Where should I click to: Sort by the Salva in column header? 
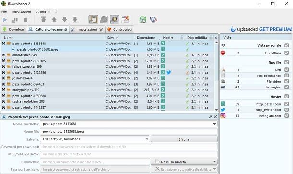point(119,38)
